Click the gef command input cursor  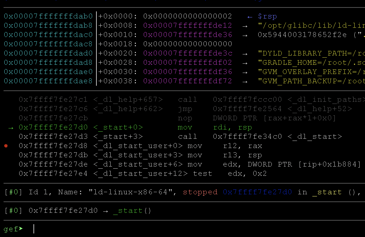tap(34, 229)
